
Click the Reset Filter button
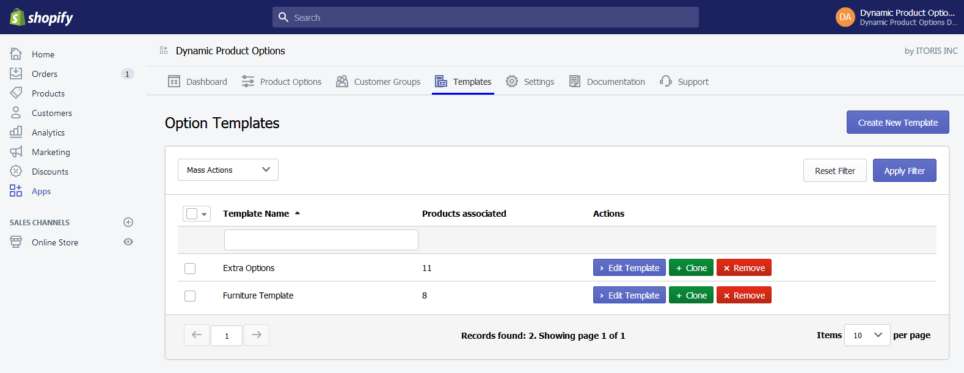tap(834, 170)
